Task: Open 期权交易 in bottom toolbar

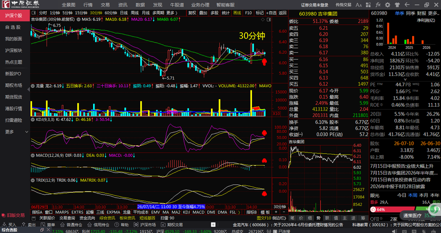Action: coord(172,225)
